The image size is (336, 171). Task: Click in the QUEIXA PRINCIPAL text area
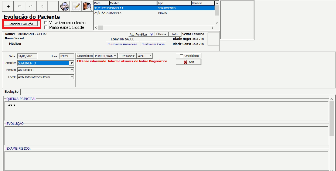pyautogui.click(x=167, y=111)
